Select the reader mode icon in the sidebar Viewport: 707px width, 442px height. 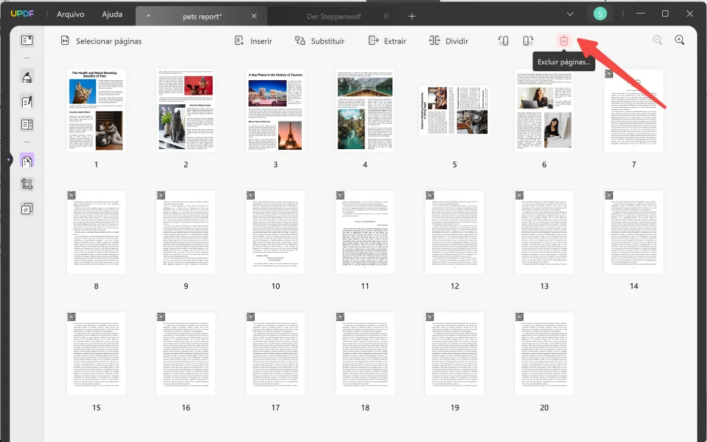tap(26, 39)
